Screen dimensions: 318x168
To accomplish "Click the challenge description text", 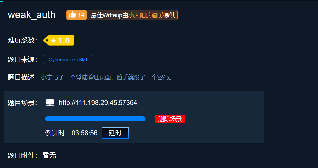I will click(106, 77).
